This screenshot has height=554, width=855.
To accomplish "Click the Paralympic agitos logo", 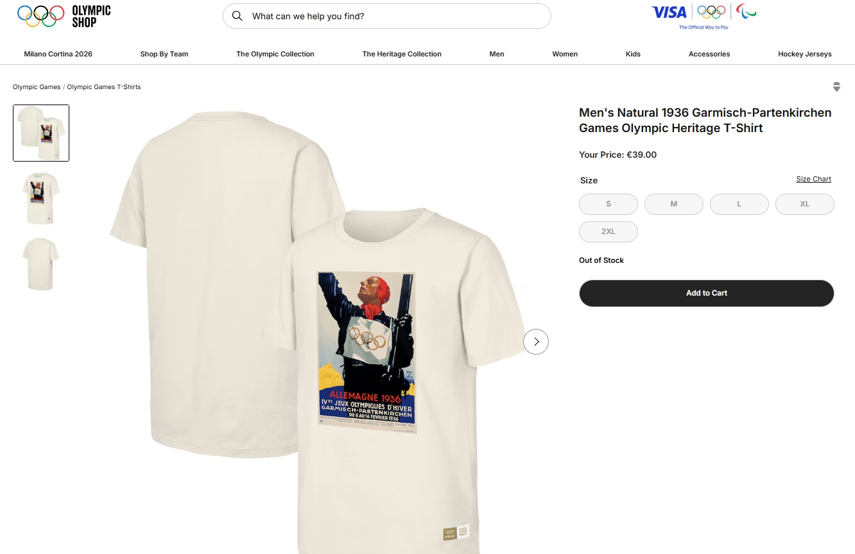I will coord(746,12).
